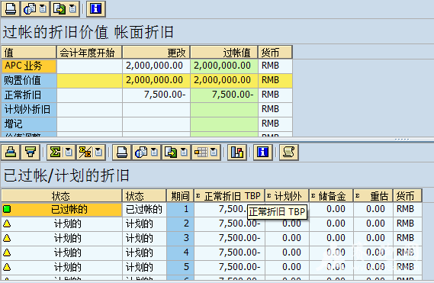Screen dimensions: 434x283
Task: Click the 2,000,000.00 change value in 购置价值 row
Action: [156, 81]
